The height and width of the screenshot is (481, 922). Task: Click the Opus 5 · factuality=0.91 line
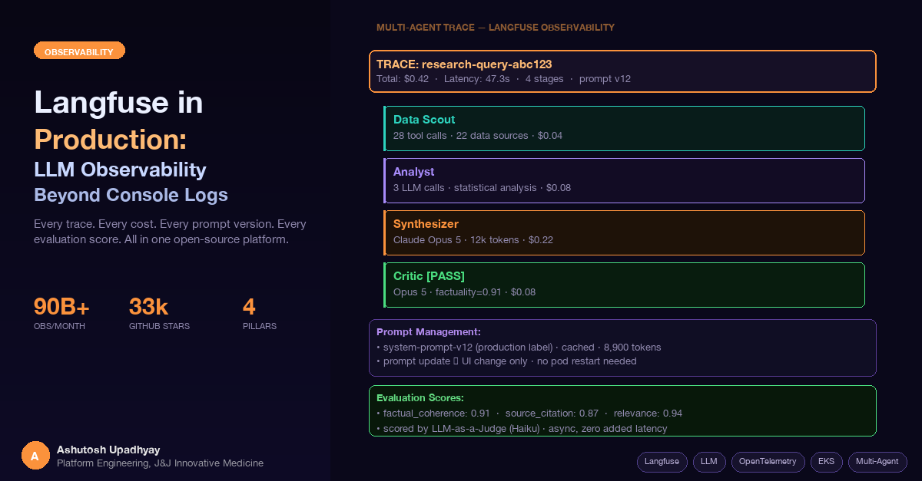coord(464,292)
